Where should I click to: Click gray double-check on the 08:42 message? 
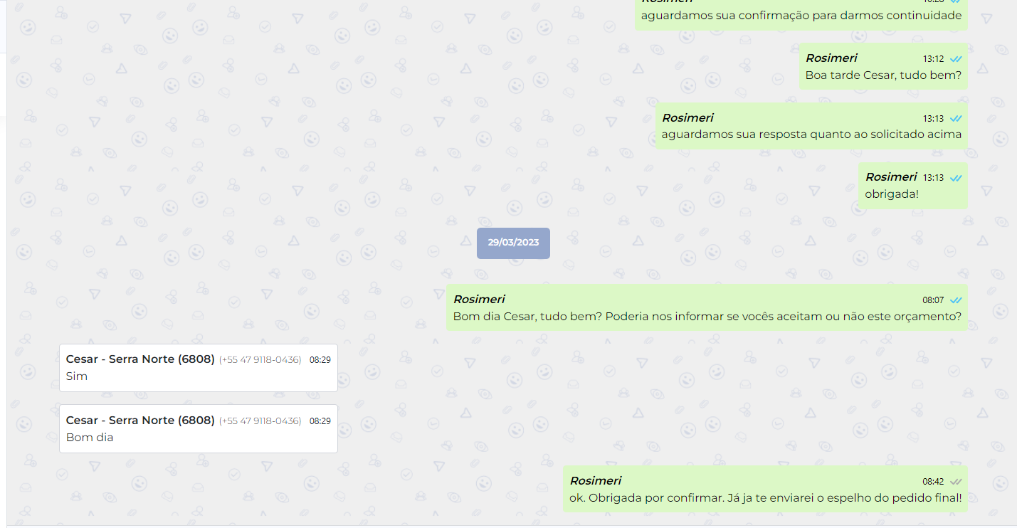(x=955, y=482)
